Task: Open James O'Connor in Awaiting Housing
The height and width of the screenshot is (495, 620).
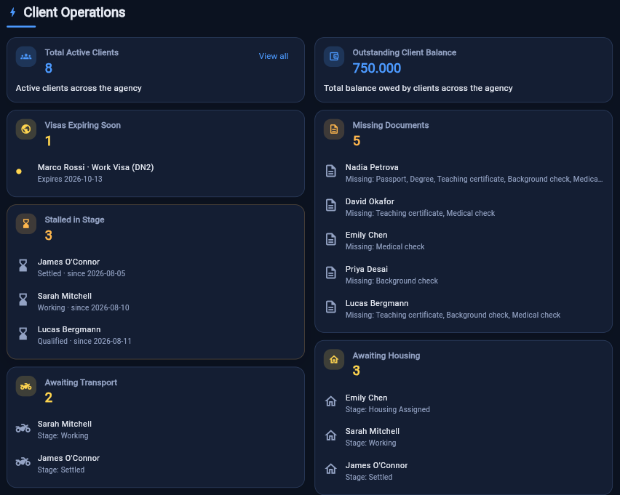Action: (376, 465)
